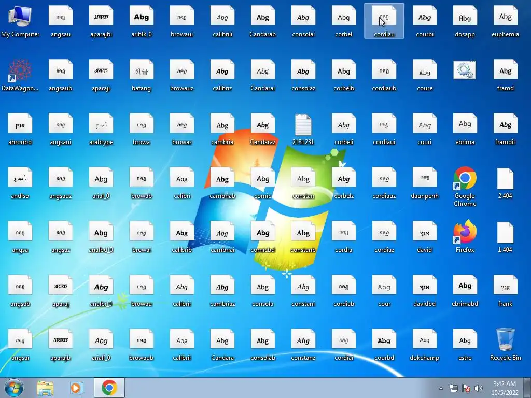Select the 1.404 blank file

pyautogui.click(x=505, y=236)
